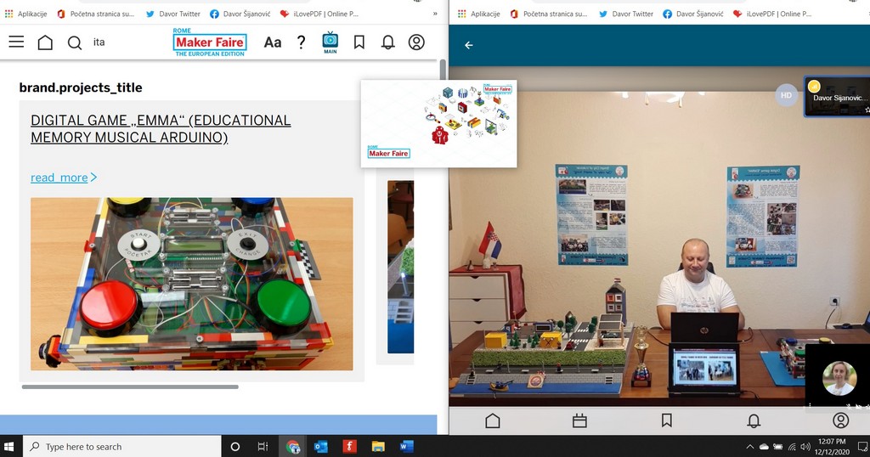
Task: Click the calendar icon in bottom navigation
Action: coord(579,420)
